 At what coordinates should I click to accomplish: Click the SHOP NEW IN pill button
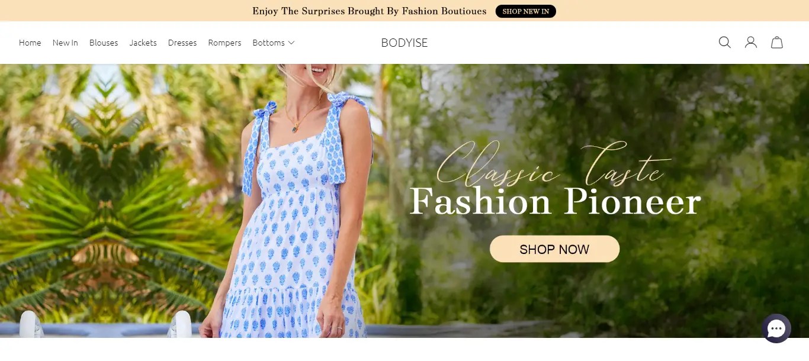click(x=526, y=11)
